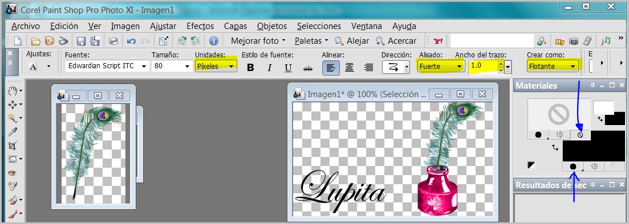Open the Capas menu
This screenshot has width=629, height=224.
tap(236, 26)
